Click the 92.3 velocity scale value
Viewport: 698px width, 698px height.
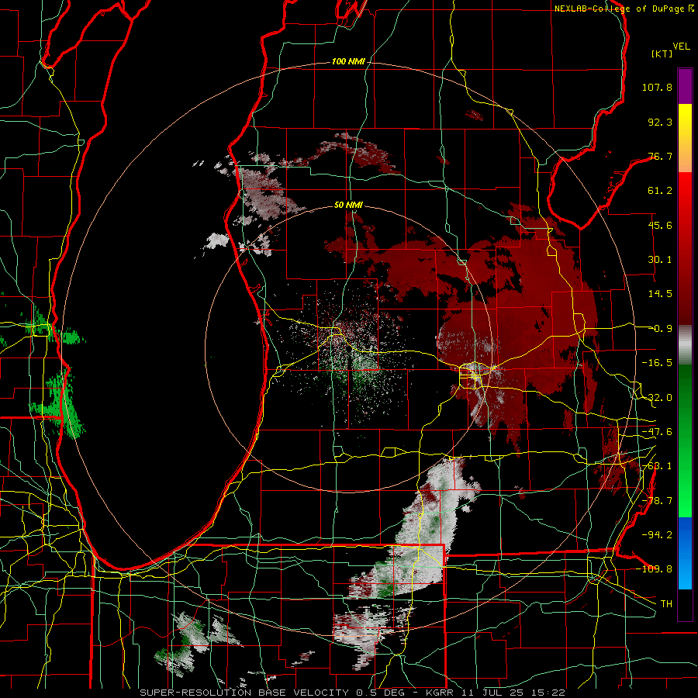click(x=660, y=122)
